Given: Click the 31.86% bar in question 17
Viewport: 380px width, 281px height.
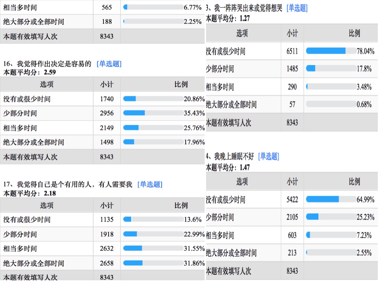Looking at the screenshot, I should click(153, 263).
